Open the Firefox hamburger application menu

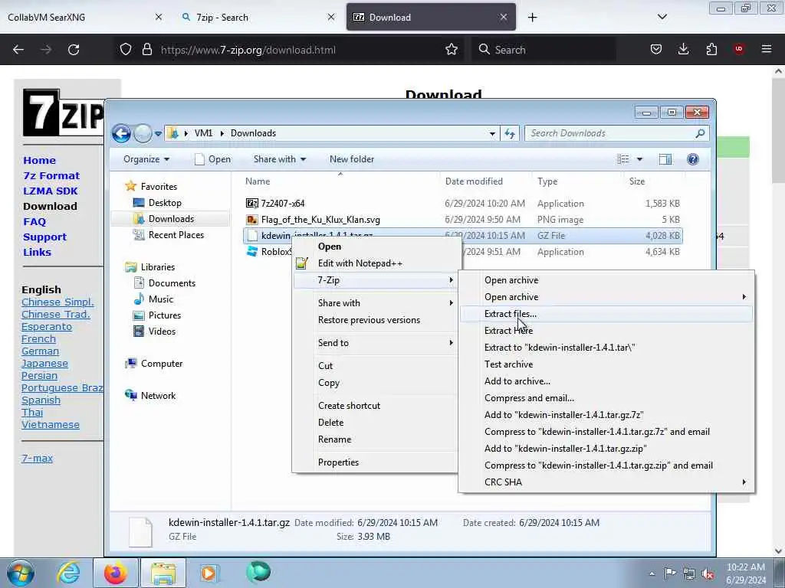[x=766, y=50]
